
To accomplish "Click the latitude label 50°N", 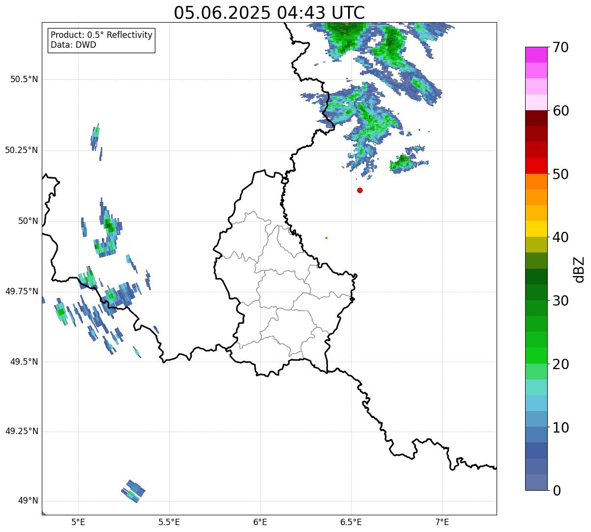I will click(28, 221).
